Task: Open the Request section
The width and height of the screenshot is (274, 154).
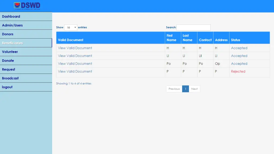Action: pyautogui.click(x=9, y=69)
